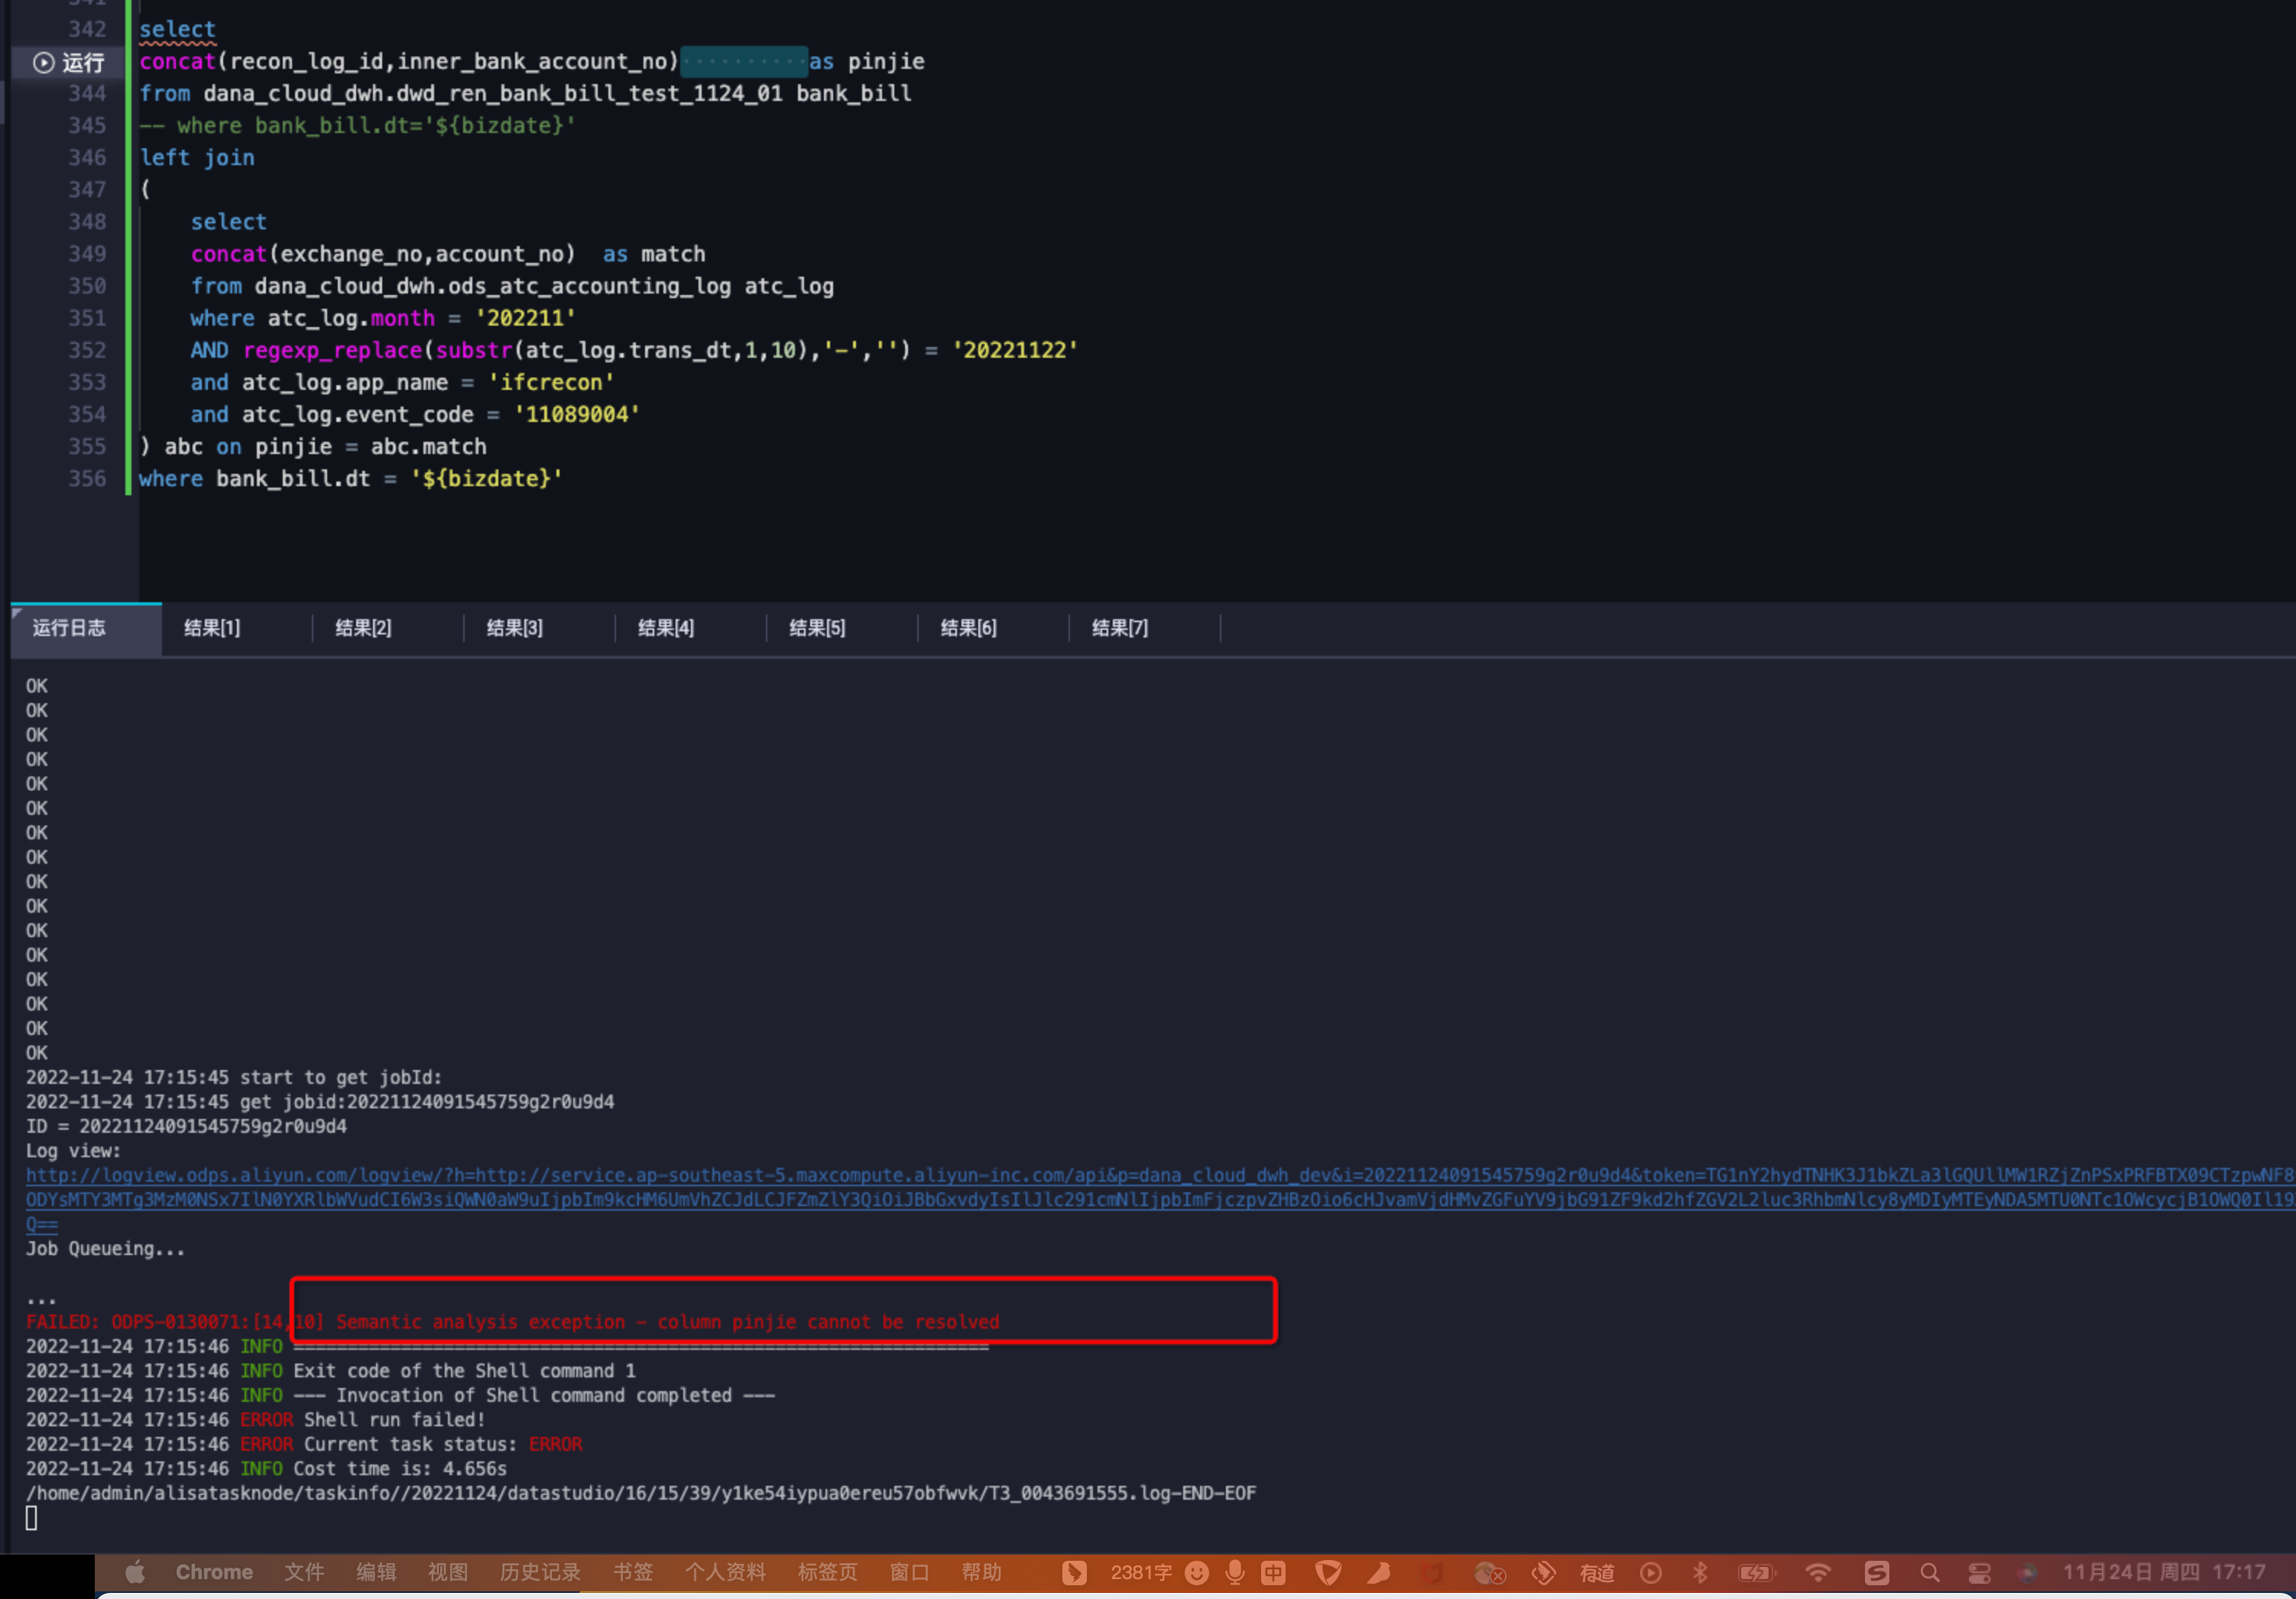
Task: Click the ') abc on pinjie = abc.match' line
Action: tap(313, 446)
